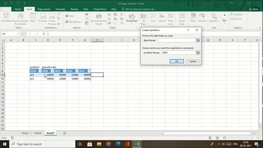
Task: Open the PivotTable tool
Action: point(7,18)
